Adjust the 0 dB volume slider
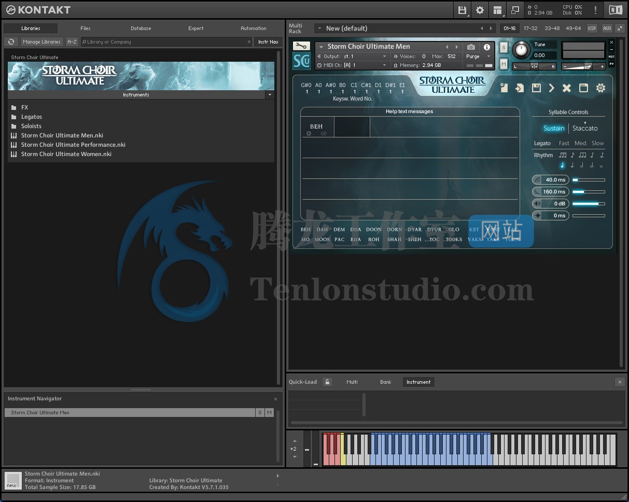 (x=589, y=204)
